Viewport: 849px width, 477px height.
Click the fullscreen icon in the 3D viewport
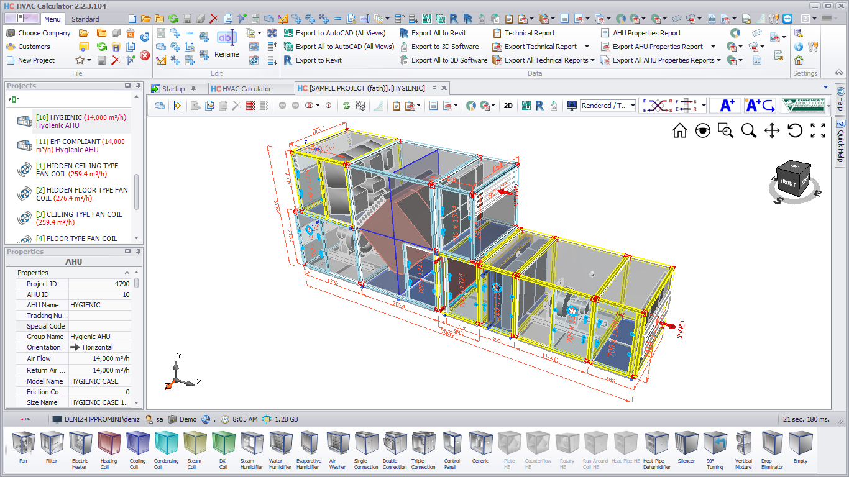point(818,130)
